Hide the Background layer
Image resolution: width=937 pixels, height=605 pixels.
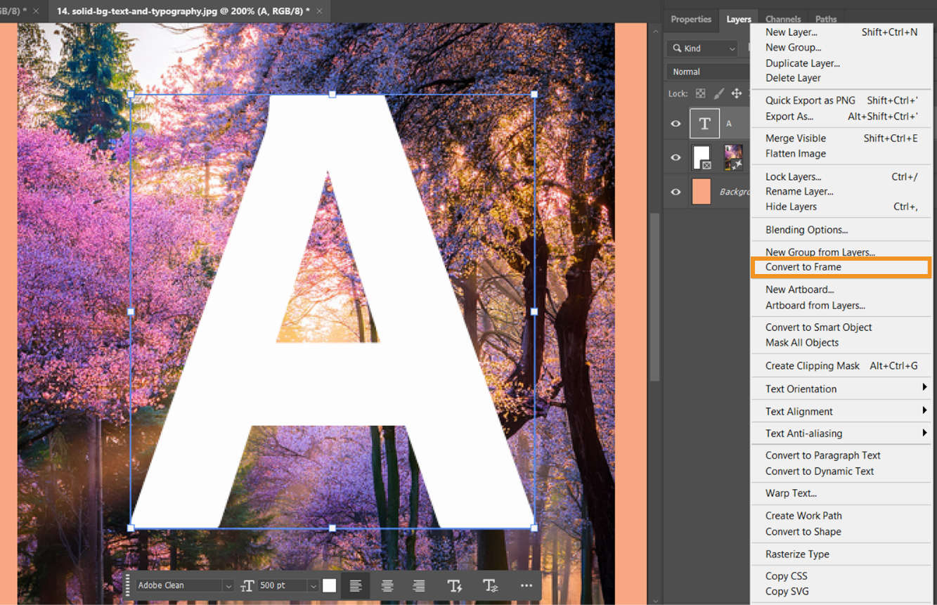676,192
